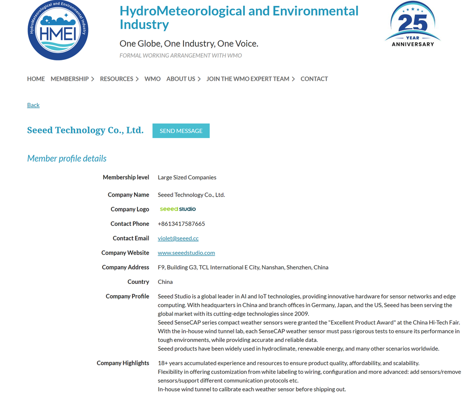Click the Company Profile label
This screenshot has height=396, width=468.
[127, 297]
